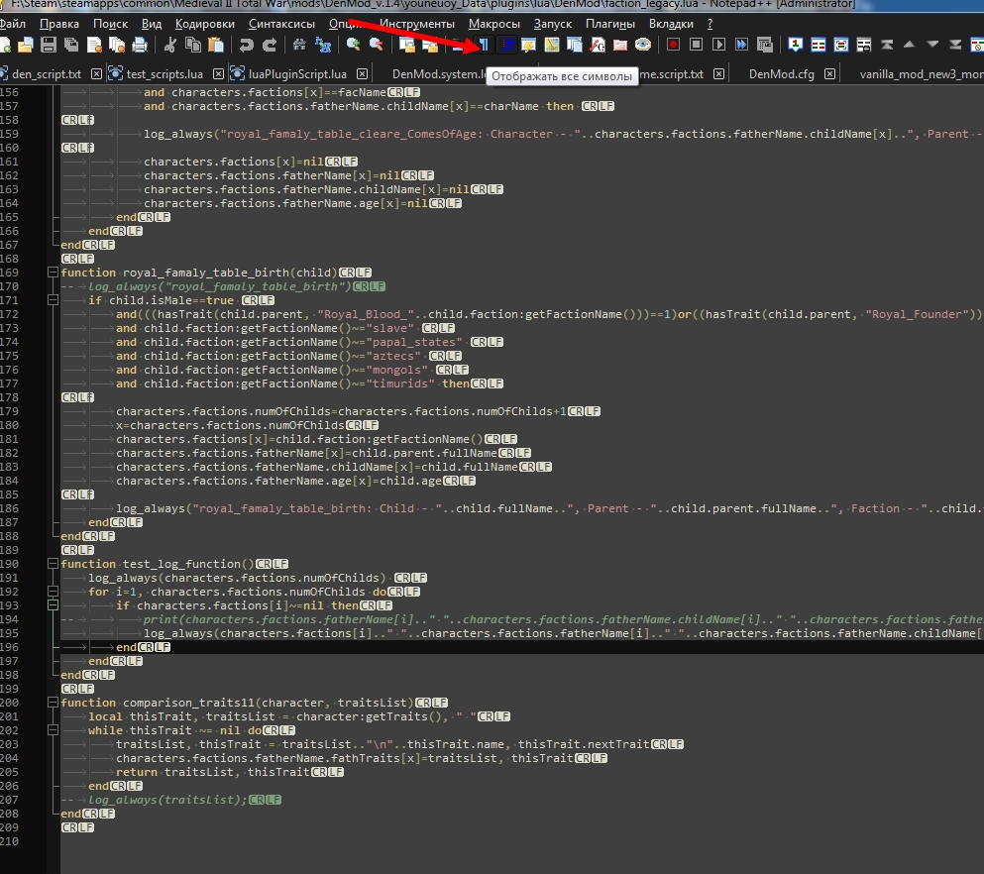Toggle the indent guide toolbar button
The height and width of the screenshot is (874, 984).
pos(507,45)
